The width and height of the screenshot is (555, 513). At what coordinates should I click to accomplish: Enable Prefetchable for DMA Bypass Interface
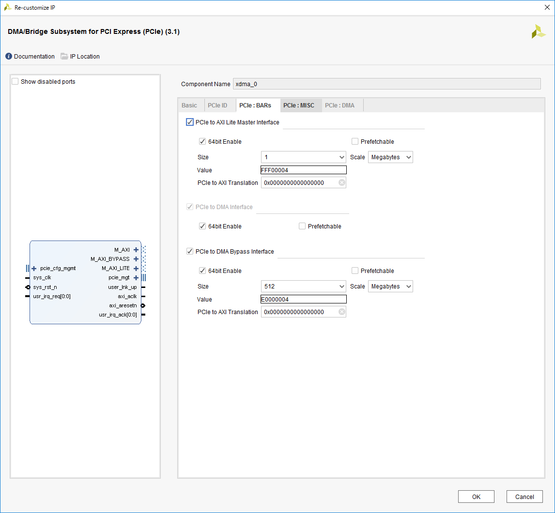355,271
